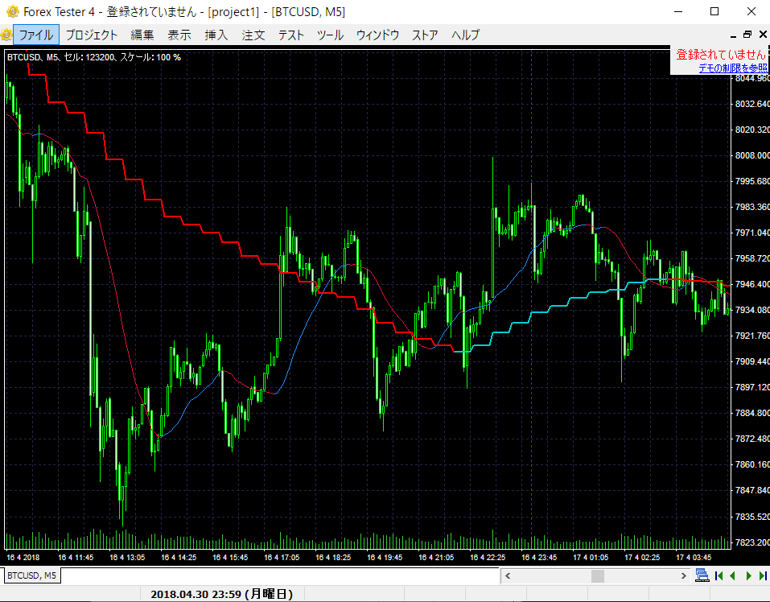The width and height of the screenshot is (770, 602).
Task: Open the ウィンドウ menu
Action: (x=377, y=35)
